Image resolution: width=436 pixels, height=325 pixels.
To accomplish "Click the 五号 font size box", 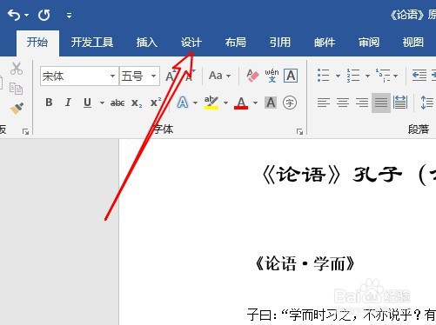I will [x=135, y=76].
